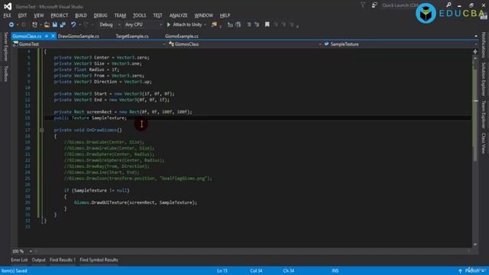Click the Redo arrow icon
489x275 pixels.
[86, 24]
